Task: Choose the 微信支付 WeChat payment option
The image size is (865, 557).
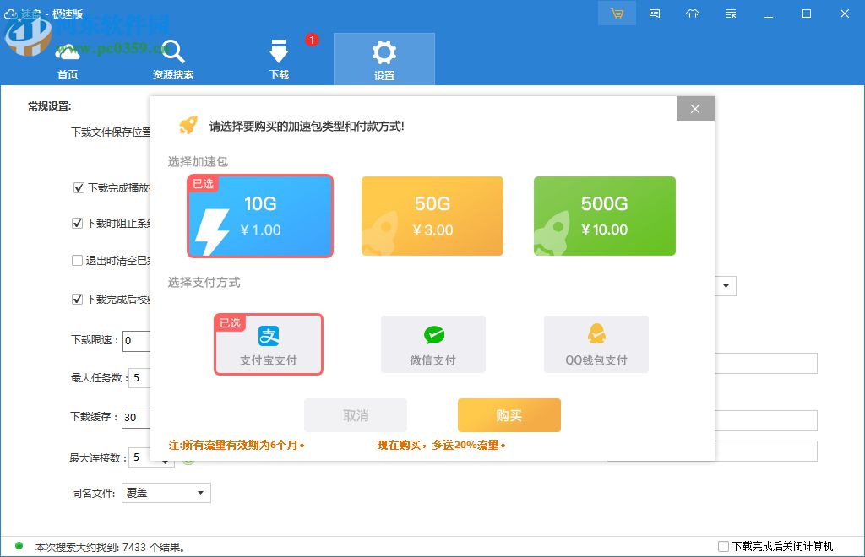Action: tap(433, 343)
